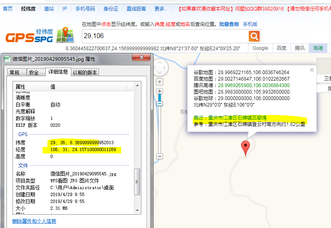The width and height of the screenshot is (331, 228).
Task: Click the GPSspg site logo
Action: tap(40, 35)
